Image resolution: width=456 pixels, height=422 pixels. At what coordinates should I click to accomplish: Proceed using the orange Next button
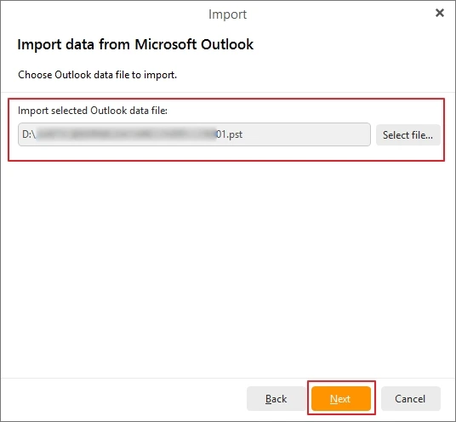(x=341, y=398)
